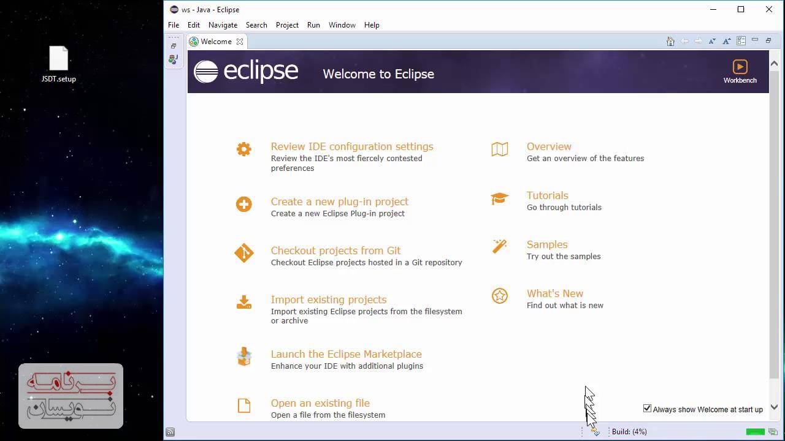The height and width of the screenshot is (441, 785).
Task: Open the Window menu
Action: click(342, 25)
